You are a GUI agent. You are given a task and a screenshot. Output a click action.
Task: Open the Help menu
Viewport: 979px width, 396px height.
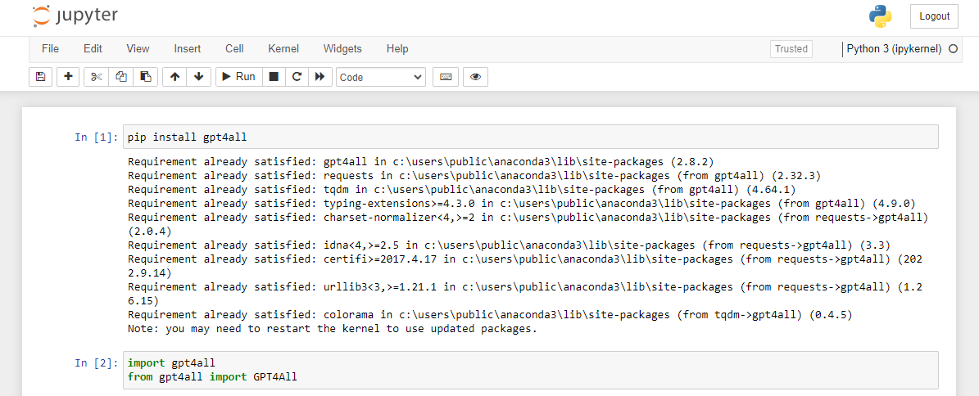pyautogui.click(x=397, y=48)
